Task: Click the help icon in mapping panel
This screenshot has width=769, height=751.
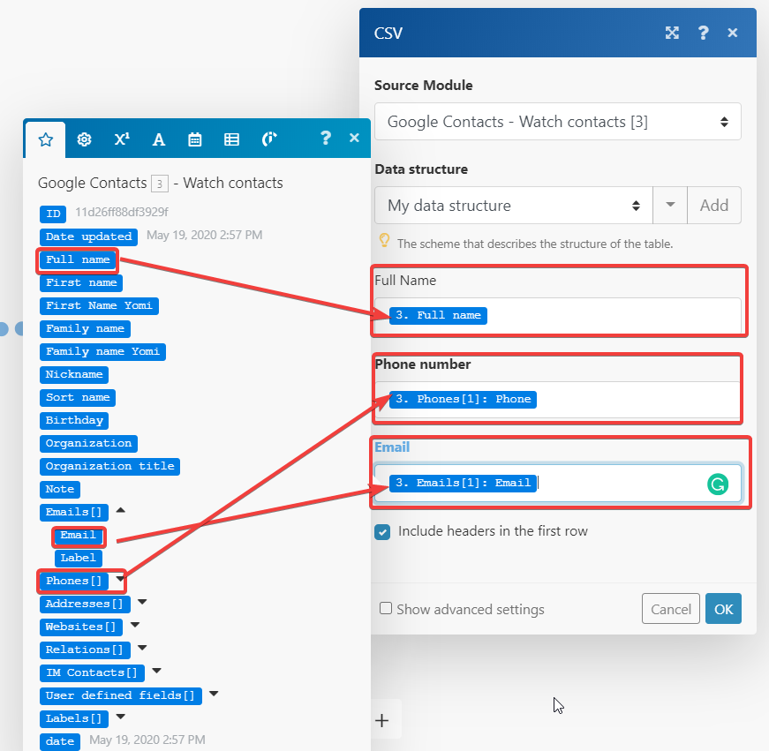Action: point(325,138)
